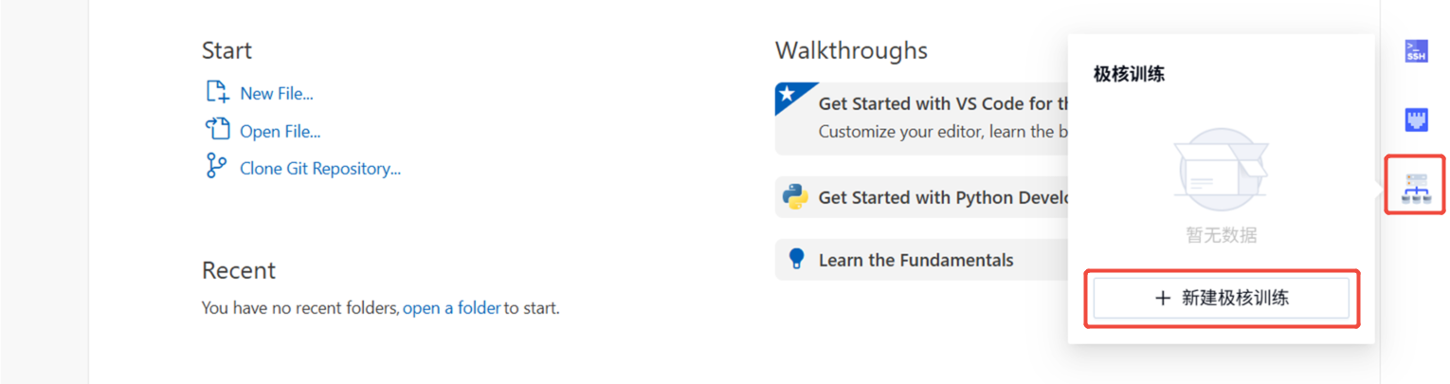Viewport: 1450px width, 384px height.
Task: Click the Open File folder icon
Action: pos(217,130)
